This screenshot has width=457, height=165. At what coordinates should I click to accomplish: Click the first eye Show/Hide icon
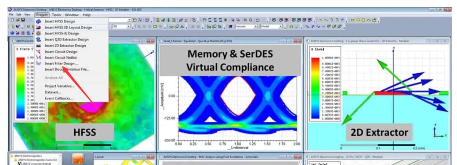point(274,20)
